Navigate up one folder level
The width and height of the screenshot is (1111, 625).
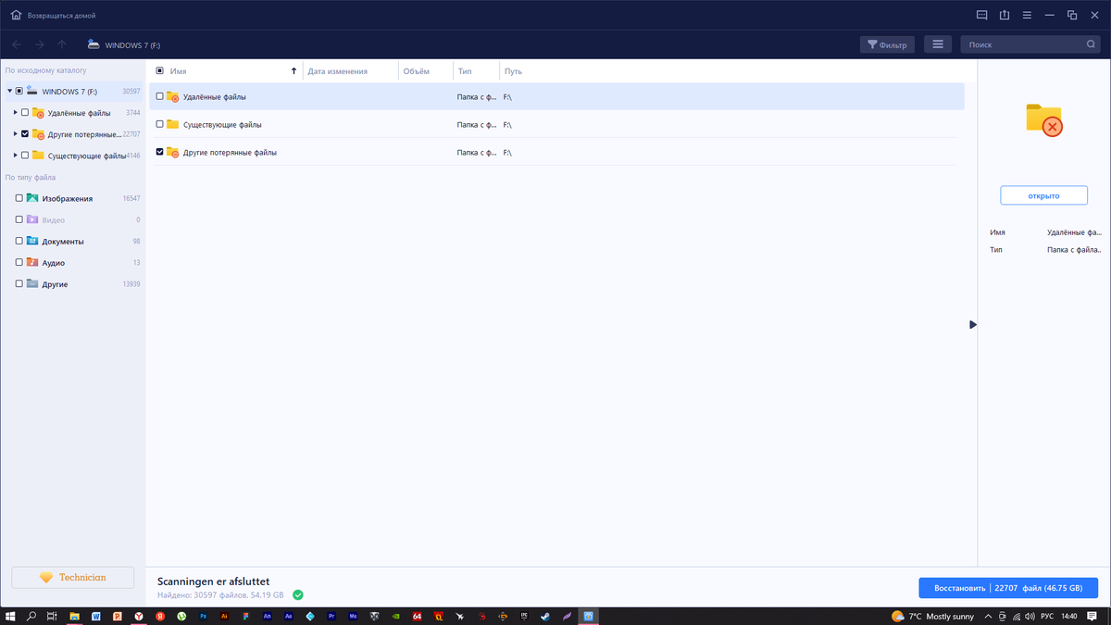click(62, 44)
